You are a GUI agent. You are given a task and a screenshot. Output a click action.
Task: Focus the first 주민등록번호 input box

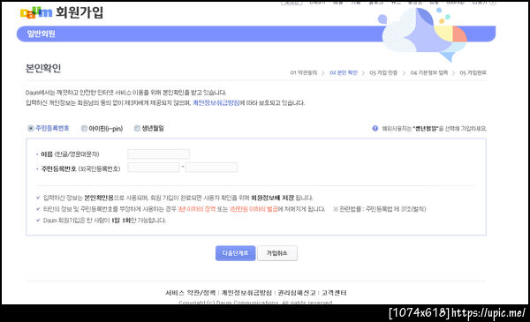point(154,167)
